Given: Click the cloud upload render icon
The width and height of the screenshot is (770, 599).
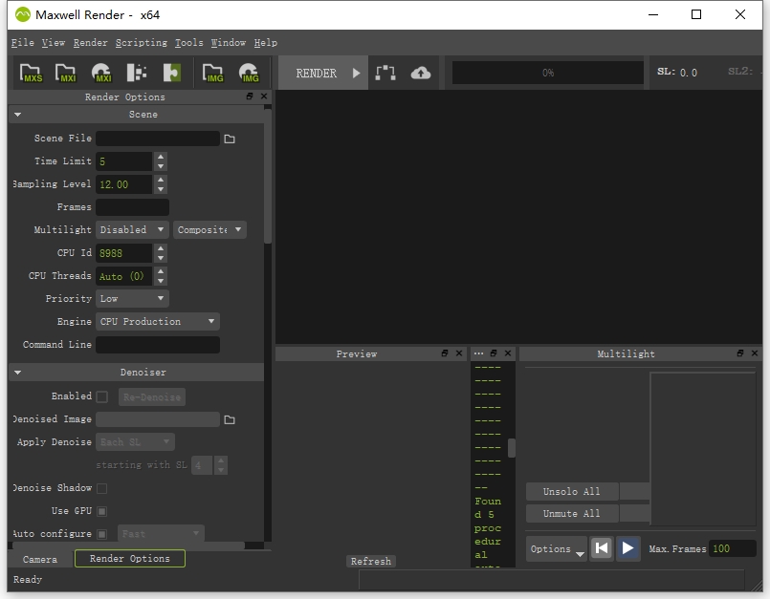Looking at the screenshot, I should tap(421, 73).
